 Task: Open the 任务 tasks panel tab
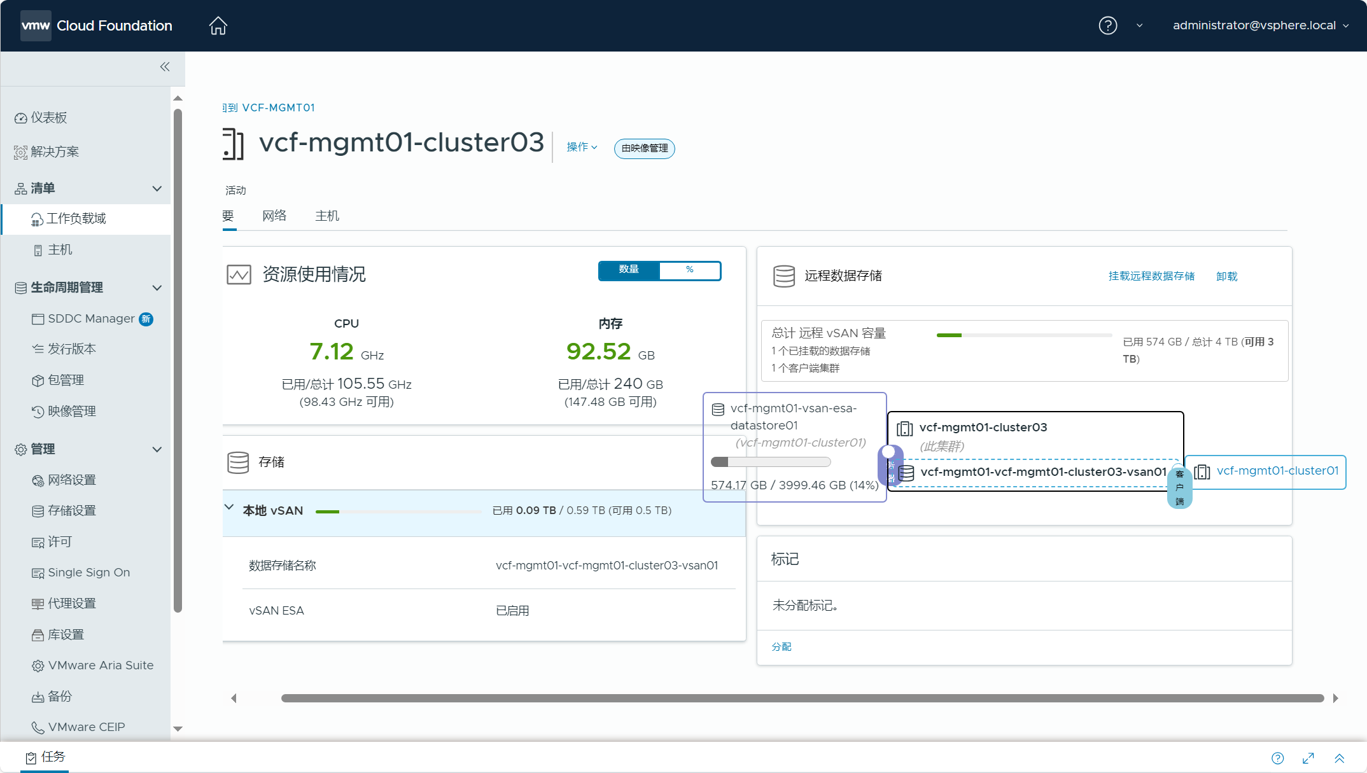[x=45, y=756]
